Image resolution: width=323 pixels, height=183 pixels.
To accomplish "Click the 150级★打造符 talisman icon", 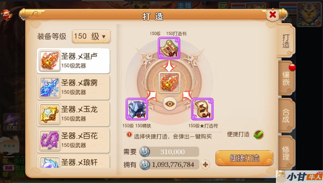I will 202,109.
